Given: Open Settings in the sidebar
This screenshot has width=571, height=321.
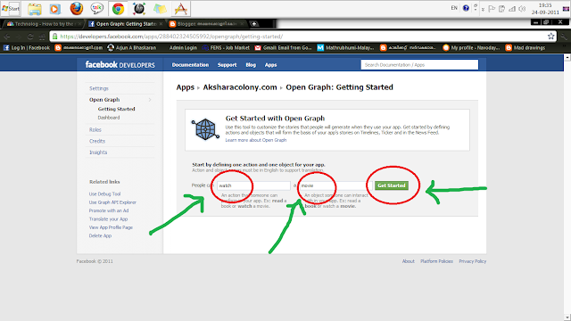Looking at the screenshot, I should pyautogui.click(x=99, y=88).
